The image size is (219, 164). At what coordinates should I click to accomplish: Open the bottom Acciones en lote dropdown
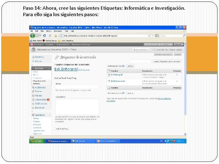click(116, 93)
